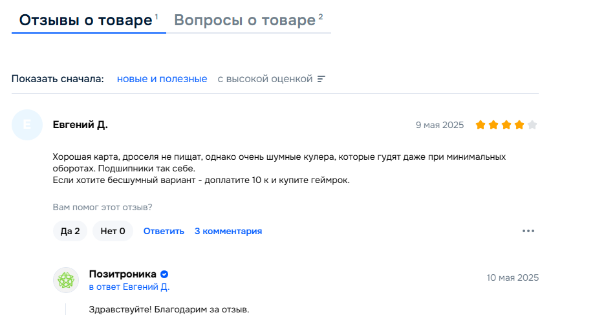Click the sort order lines icon
The width and height of the screenshot is (606, 315).
coord(321,79)
